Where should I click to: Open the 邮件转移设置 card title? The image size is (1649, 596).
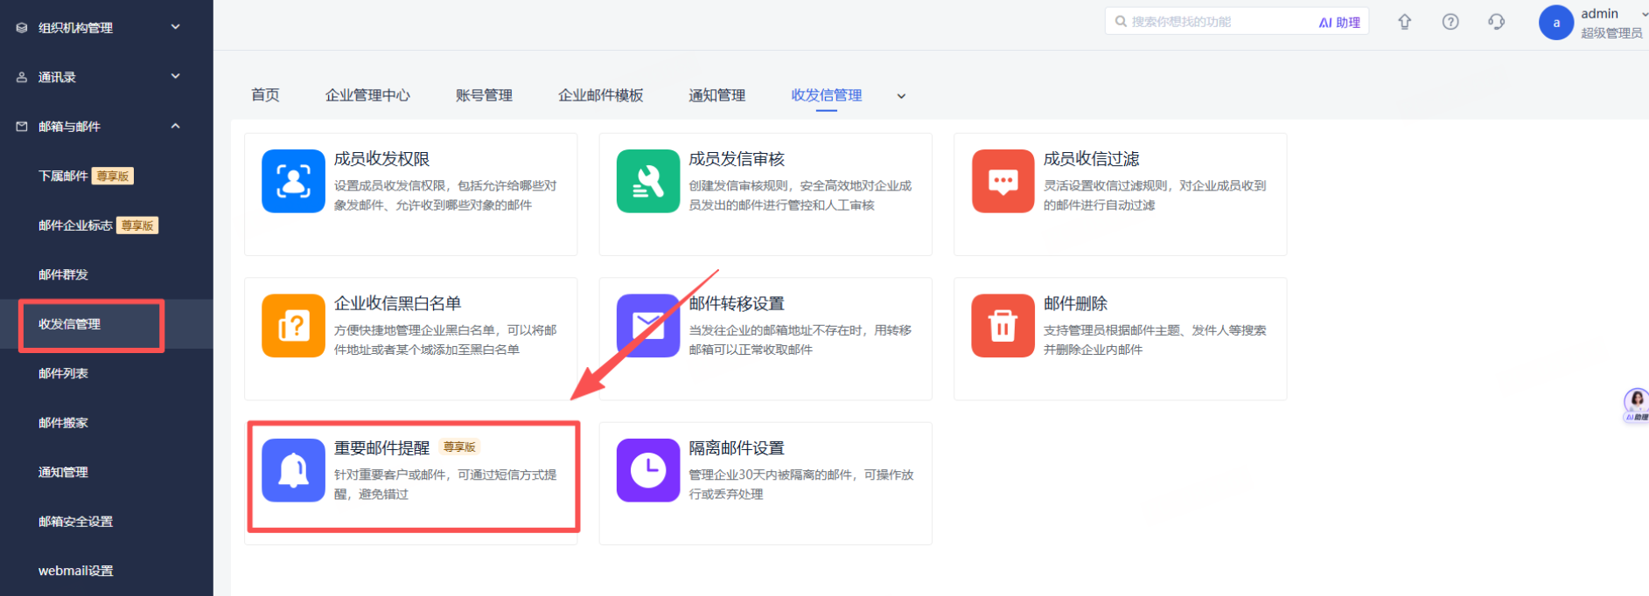(x=737, y=303)
